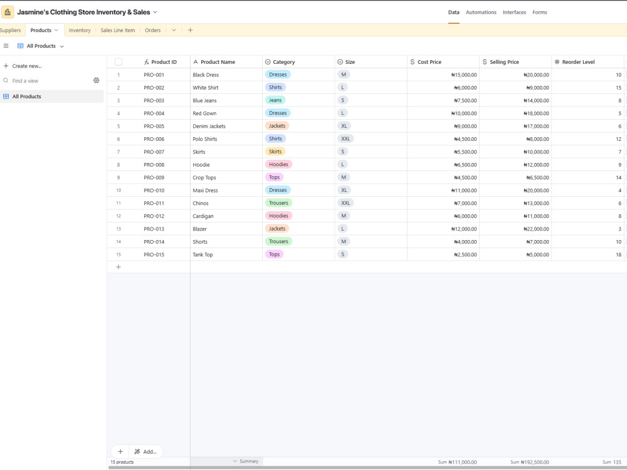Click the reorder level 18 cell
This screenshot has width=627, height=470.
(588, 254)
